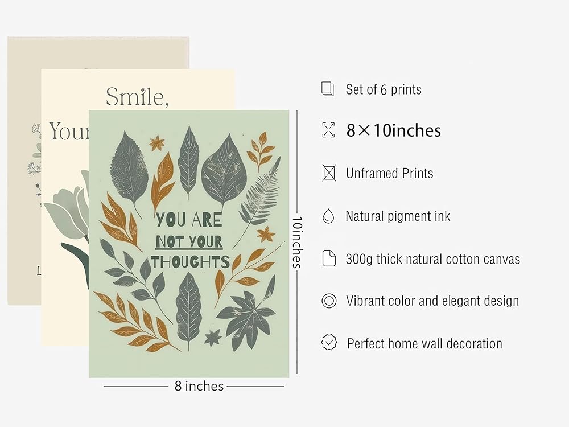The height and width of the screenshot is (427, 569).
Task: Click the stacked prints icon
Action: pyautogui.click(x=328, y=88)
